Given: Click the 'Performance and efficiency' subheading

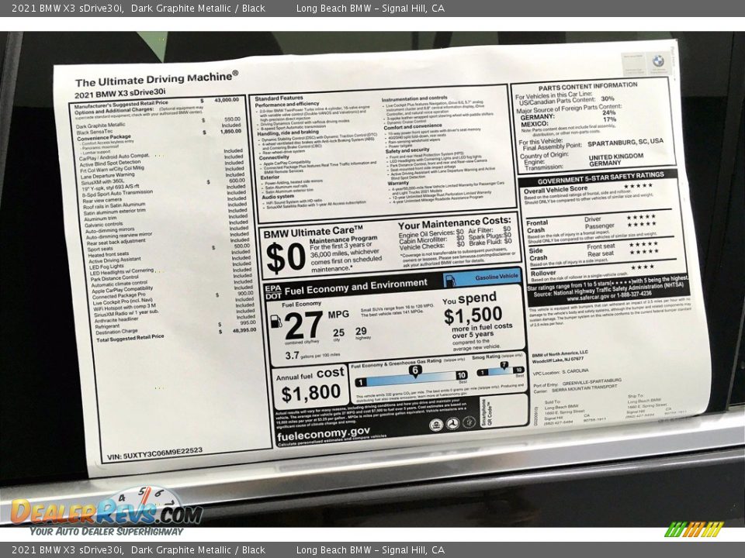Looking at the screenshot, I should click(287, 105).
